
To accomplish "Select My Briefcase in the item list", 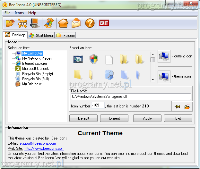I will [32, 84].
